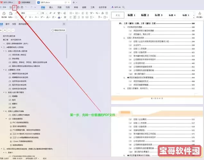Open the 书签 navigation pane tab
Image resolution: width=204 pixels, height=160 pixels.
[x=14, y=24]
